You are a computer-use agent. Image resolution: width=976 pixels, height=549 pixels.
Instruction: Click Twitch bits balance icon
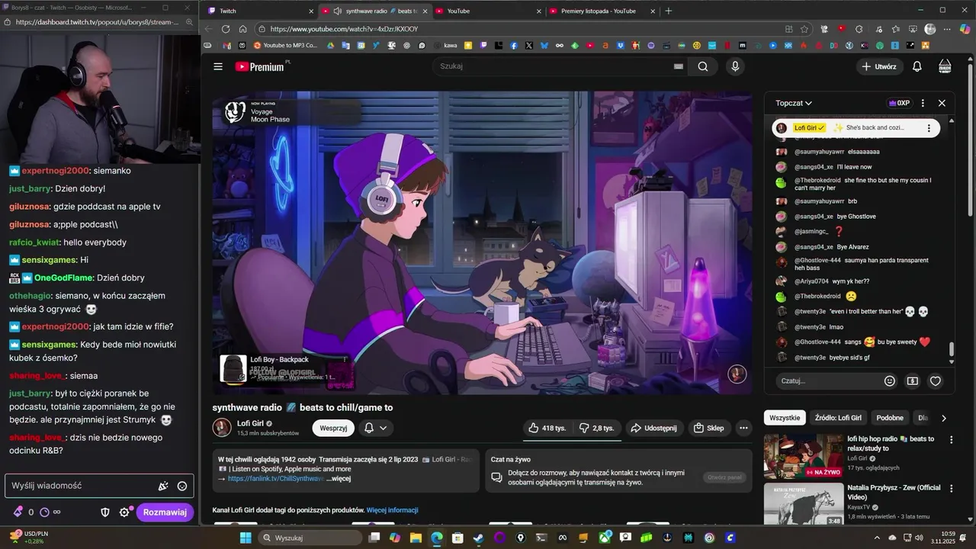click(19, 512)
